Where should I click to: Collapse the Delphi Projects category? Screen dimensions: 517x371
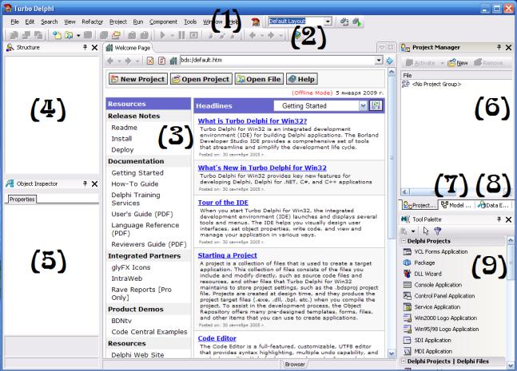404,241
